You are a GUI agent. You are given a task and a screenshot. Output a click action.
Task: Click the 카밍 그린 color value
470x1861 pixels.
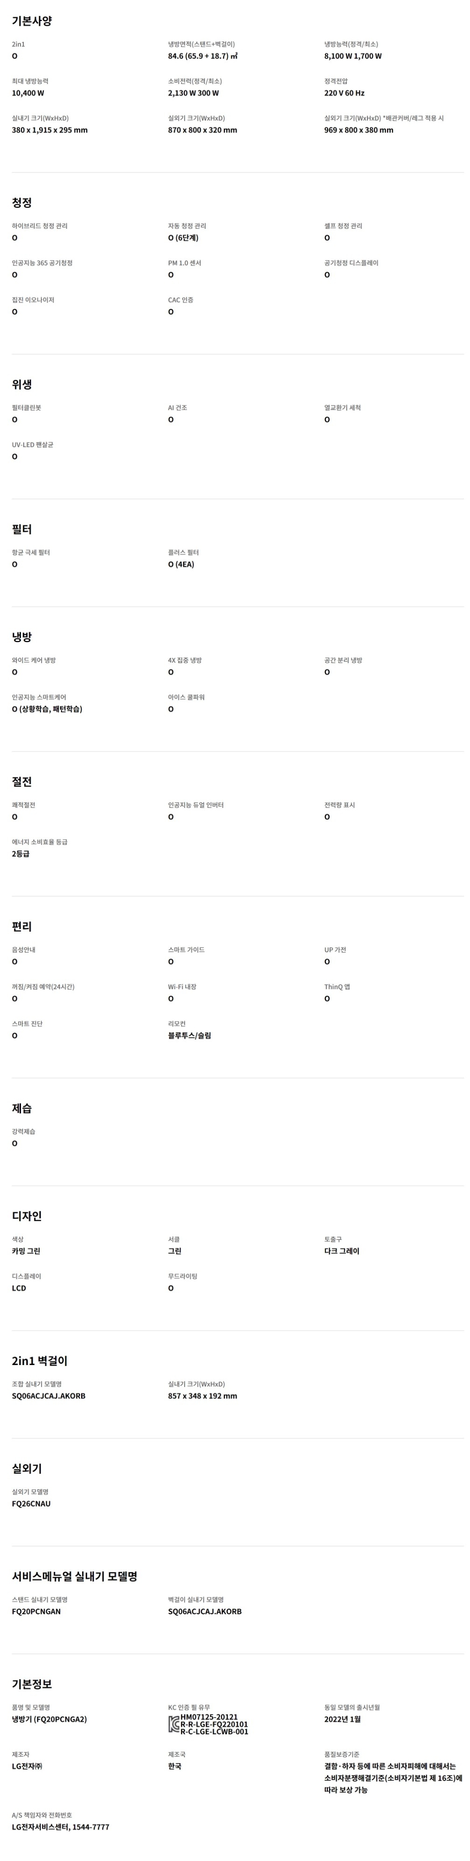point(26,1251)
